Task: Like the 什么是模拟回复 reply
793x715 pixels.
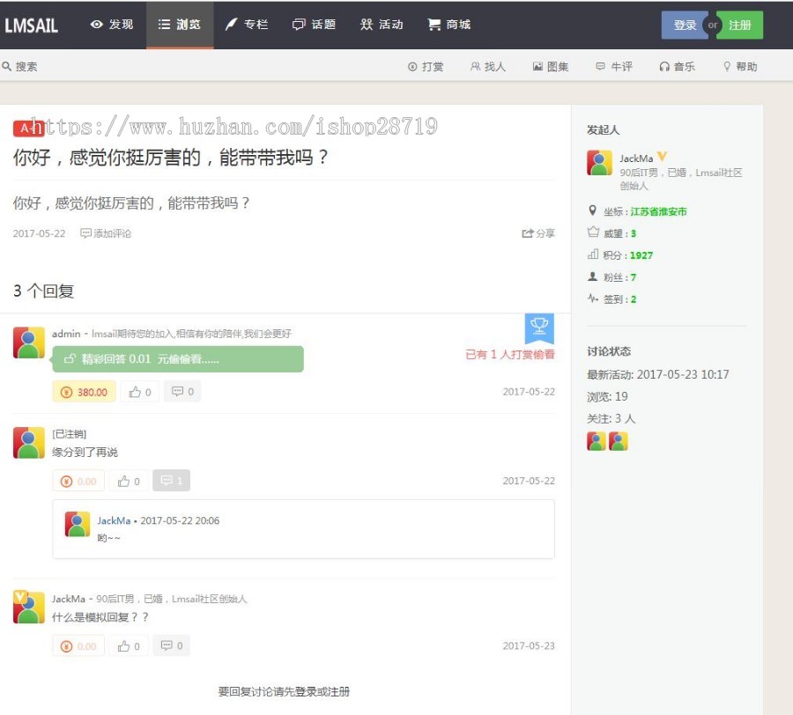Action: 129,646
